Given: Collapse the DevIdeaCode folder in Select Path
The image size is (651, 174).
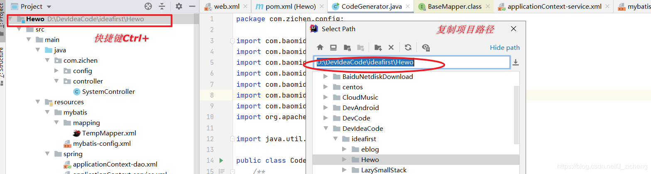Looking at the screenshot, I should click(325, 129).
